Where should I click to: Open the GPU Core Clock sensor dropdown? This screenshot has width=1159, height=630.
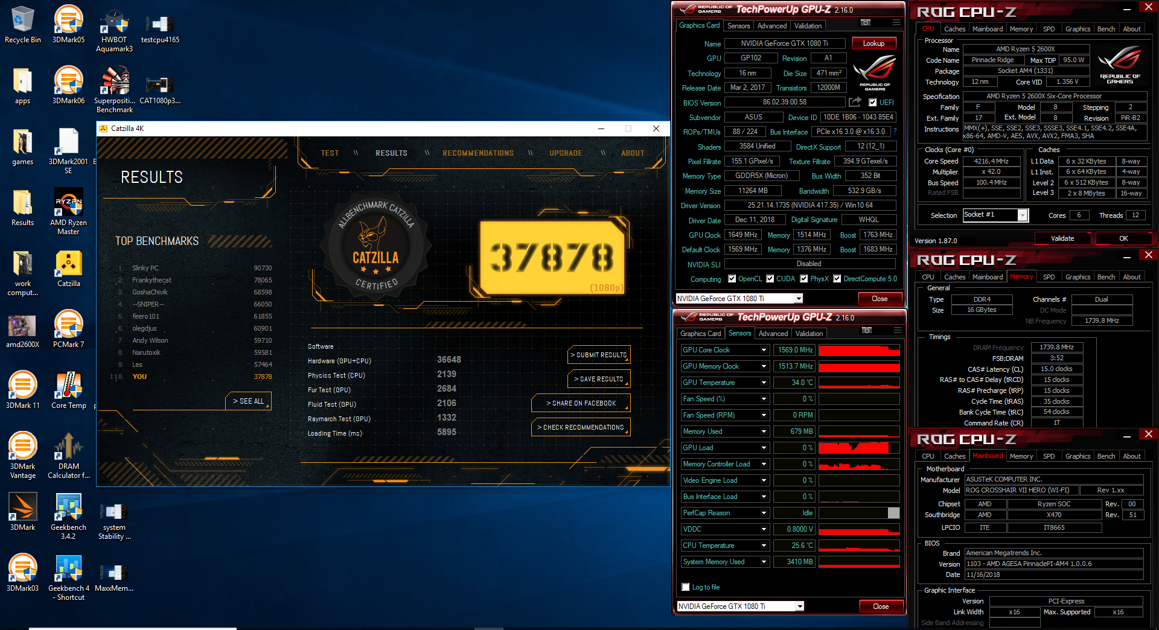764,350
